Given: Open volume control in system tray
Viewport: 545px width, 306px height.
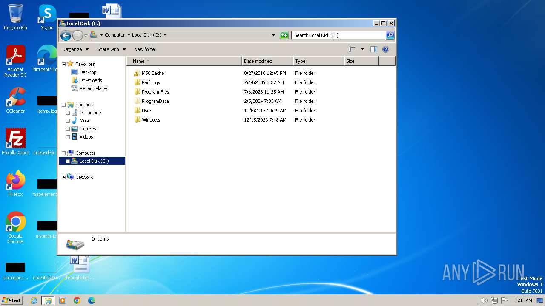Looking at the screenshot, I should tap(484, 300).
